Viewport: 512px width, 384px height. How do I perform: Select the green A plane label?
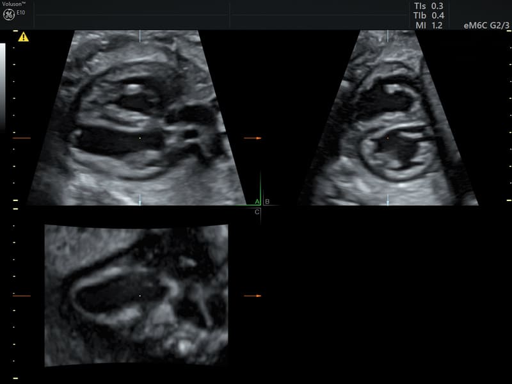[257, 202]
